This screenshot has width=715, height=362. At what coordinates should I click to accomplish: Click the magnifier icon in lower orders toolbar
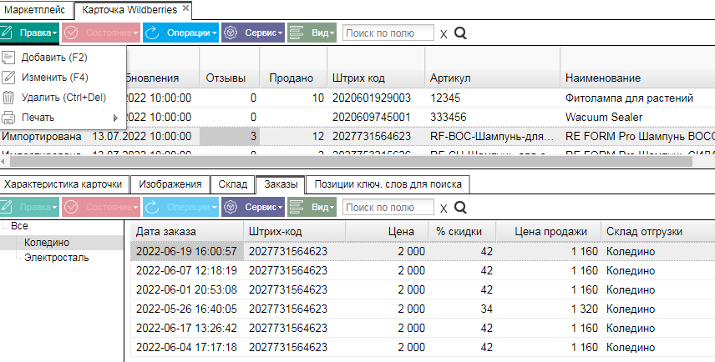(x=460, y=207)
